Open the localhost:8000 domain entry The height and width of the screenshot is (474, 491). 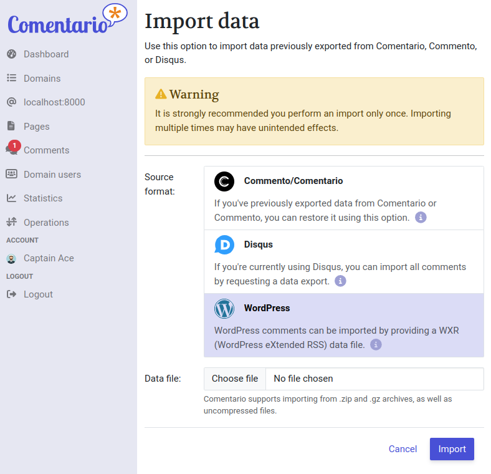[x=54, y=102]
